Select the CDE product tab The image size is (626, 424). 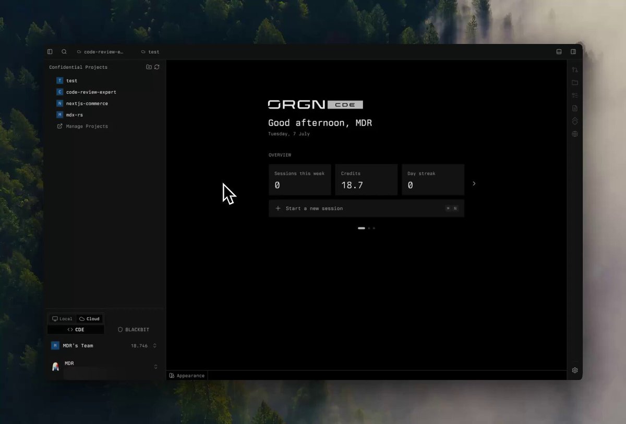[x=76, y=330]
